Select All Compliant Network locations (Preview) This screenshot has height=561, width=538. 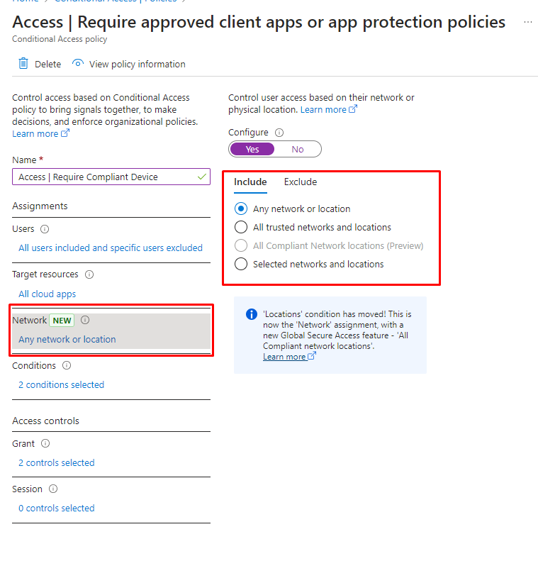[x=240, y=245]
